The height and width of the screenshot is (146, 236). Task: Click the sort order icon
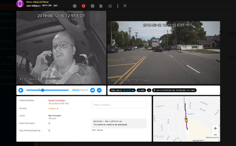[110, 6]
